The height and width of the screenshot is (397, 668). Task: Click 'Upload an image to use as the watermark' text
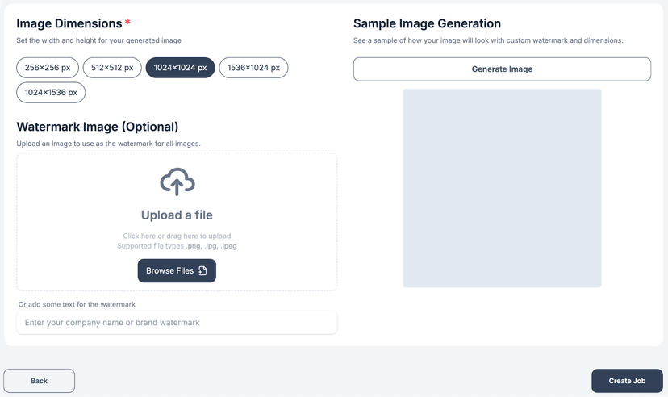tap(108, 144)
